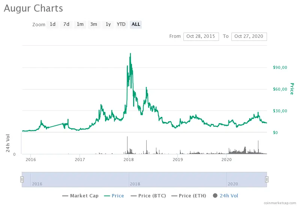Screen dimensions: 300x206
Task: Set zoom range to 1m
Action: coord(80,24)
